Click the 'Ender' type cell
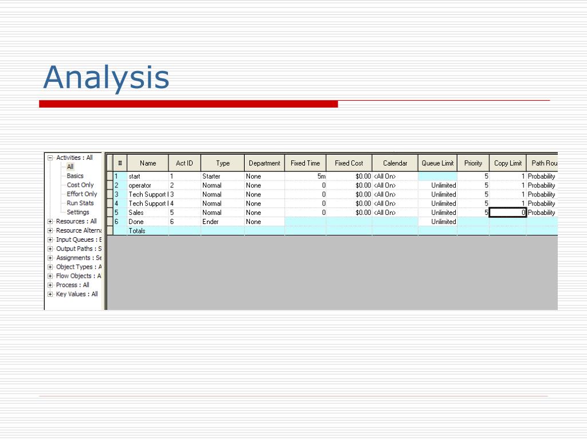 tap(222, 222)
